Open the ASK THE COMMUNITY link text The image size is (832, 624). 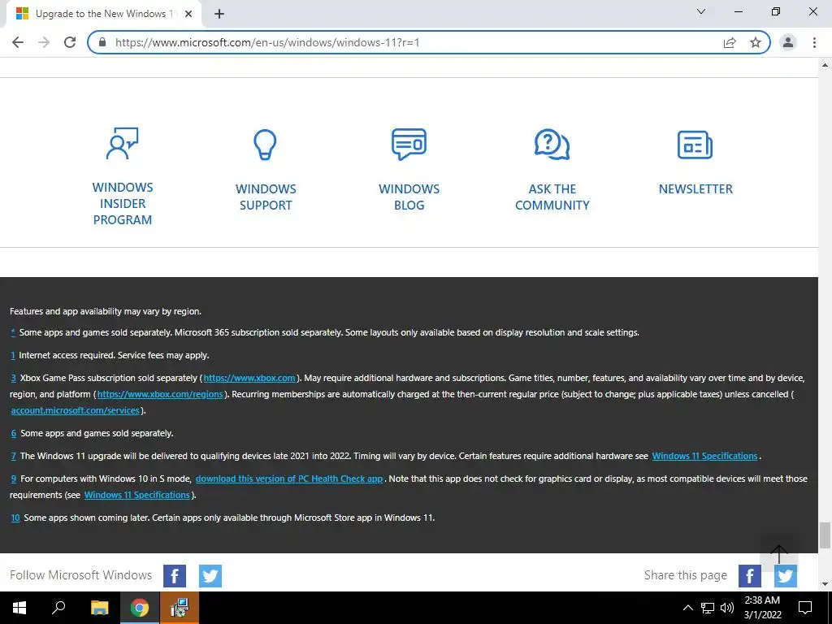click(552, 197)
